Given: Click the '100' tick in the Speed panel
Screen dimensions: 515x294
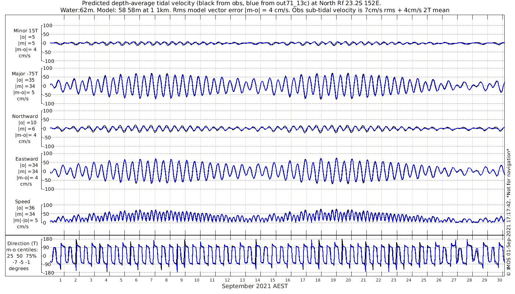Looking at the screenshot, I should [49, 205].
